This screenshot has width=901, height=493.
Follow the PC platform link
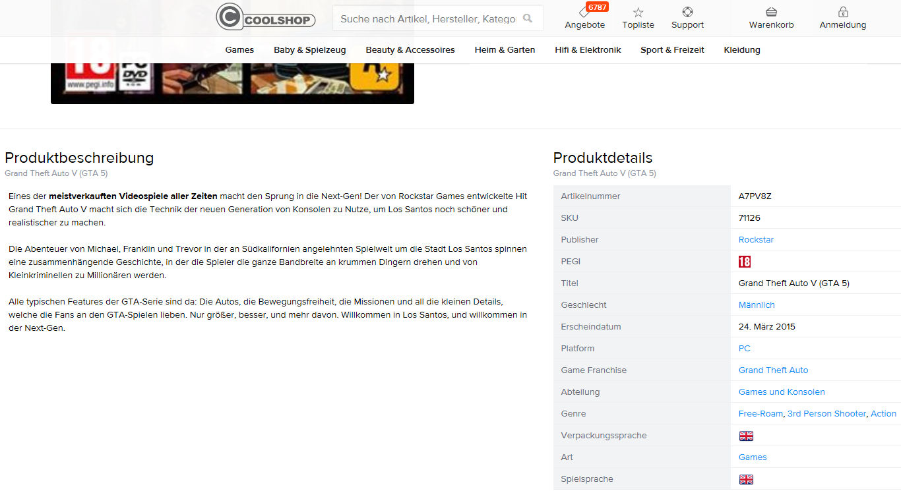[745, 349]
